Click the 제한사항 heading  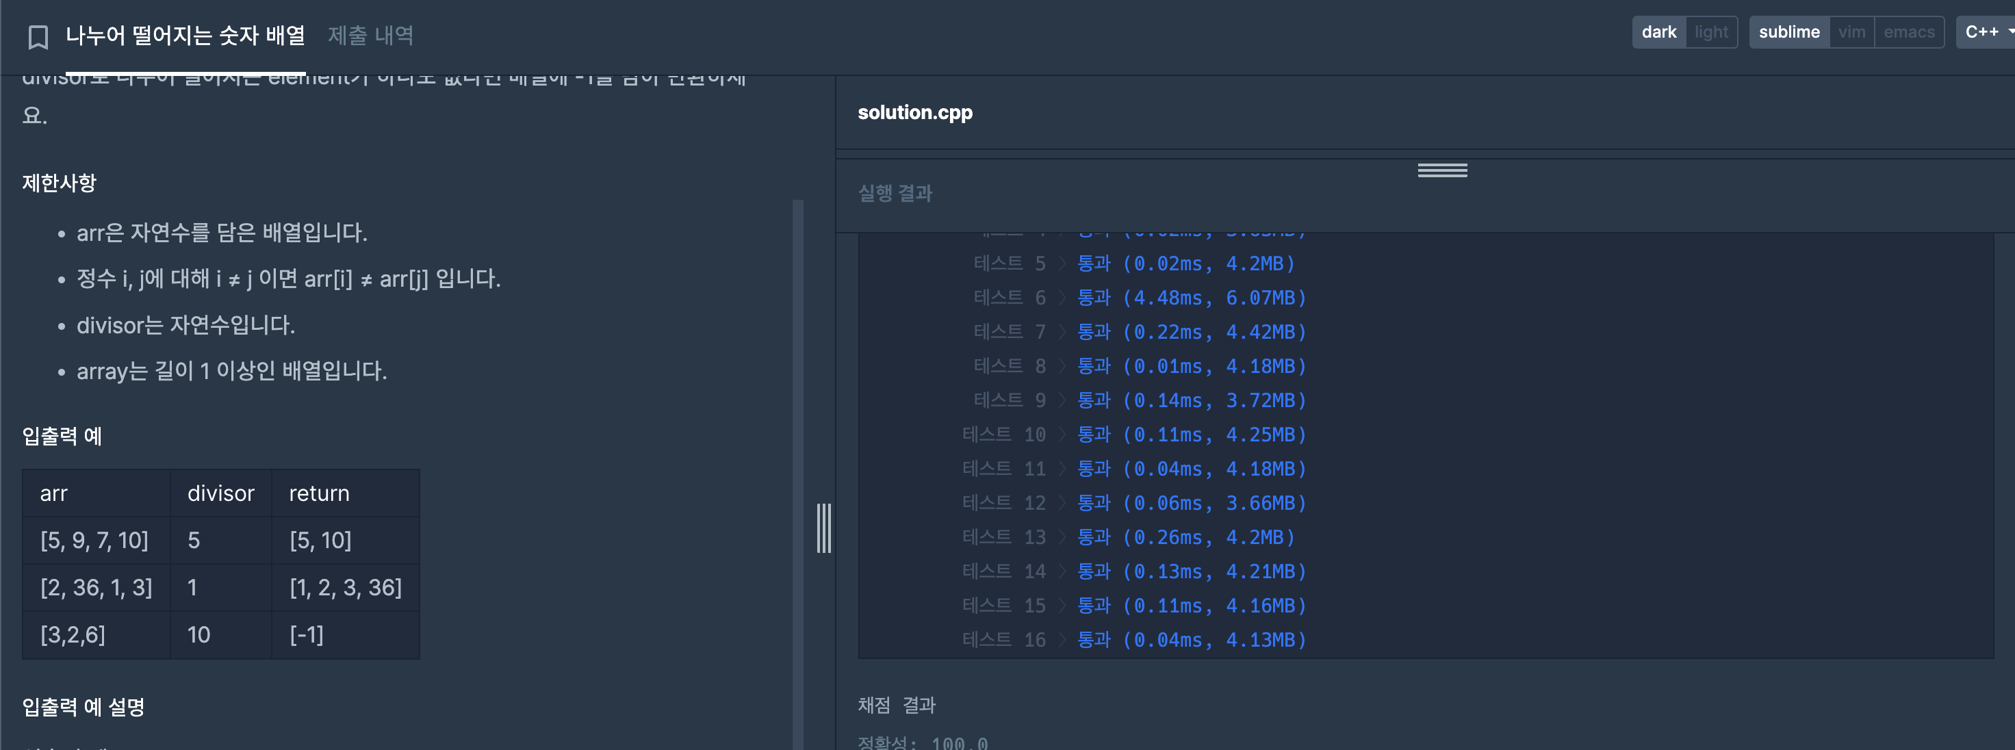click(60, 183)
